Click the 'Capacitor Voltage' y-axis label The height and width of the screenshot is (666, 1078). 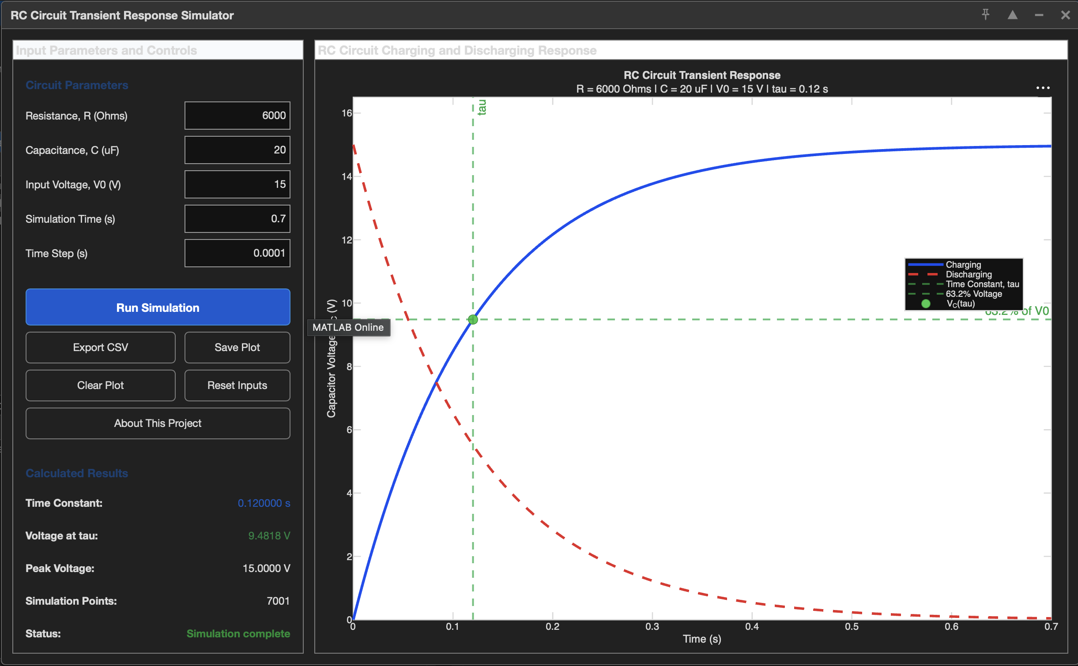click(x=332, y=359)
